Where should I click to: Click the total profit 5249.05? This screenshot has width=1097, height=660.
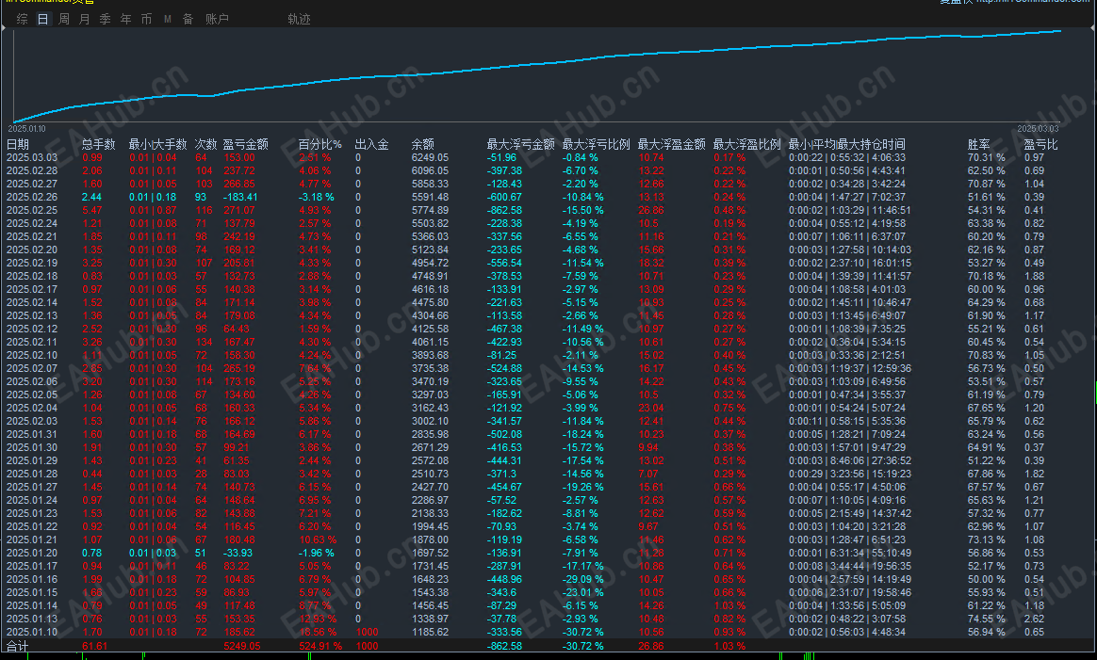tap(242, 646)
